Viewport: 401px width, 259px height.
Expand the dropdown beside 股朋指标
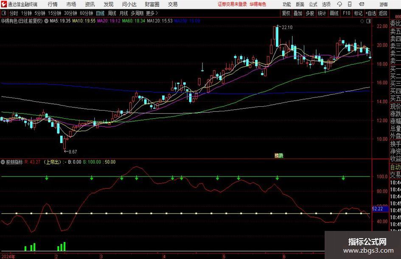tap(3, 162)
